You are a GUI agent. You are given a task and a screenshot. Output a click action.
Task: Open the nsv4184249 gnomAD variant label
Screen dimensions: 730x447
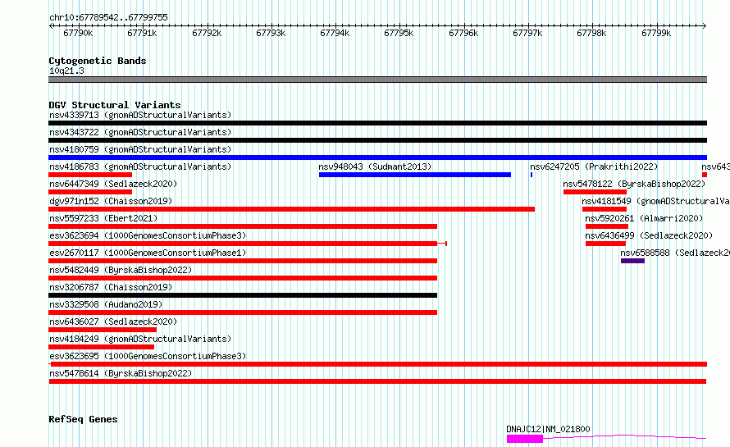pyautogui.click(x=140, y=339)
